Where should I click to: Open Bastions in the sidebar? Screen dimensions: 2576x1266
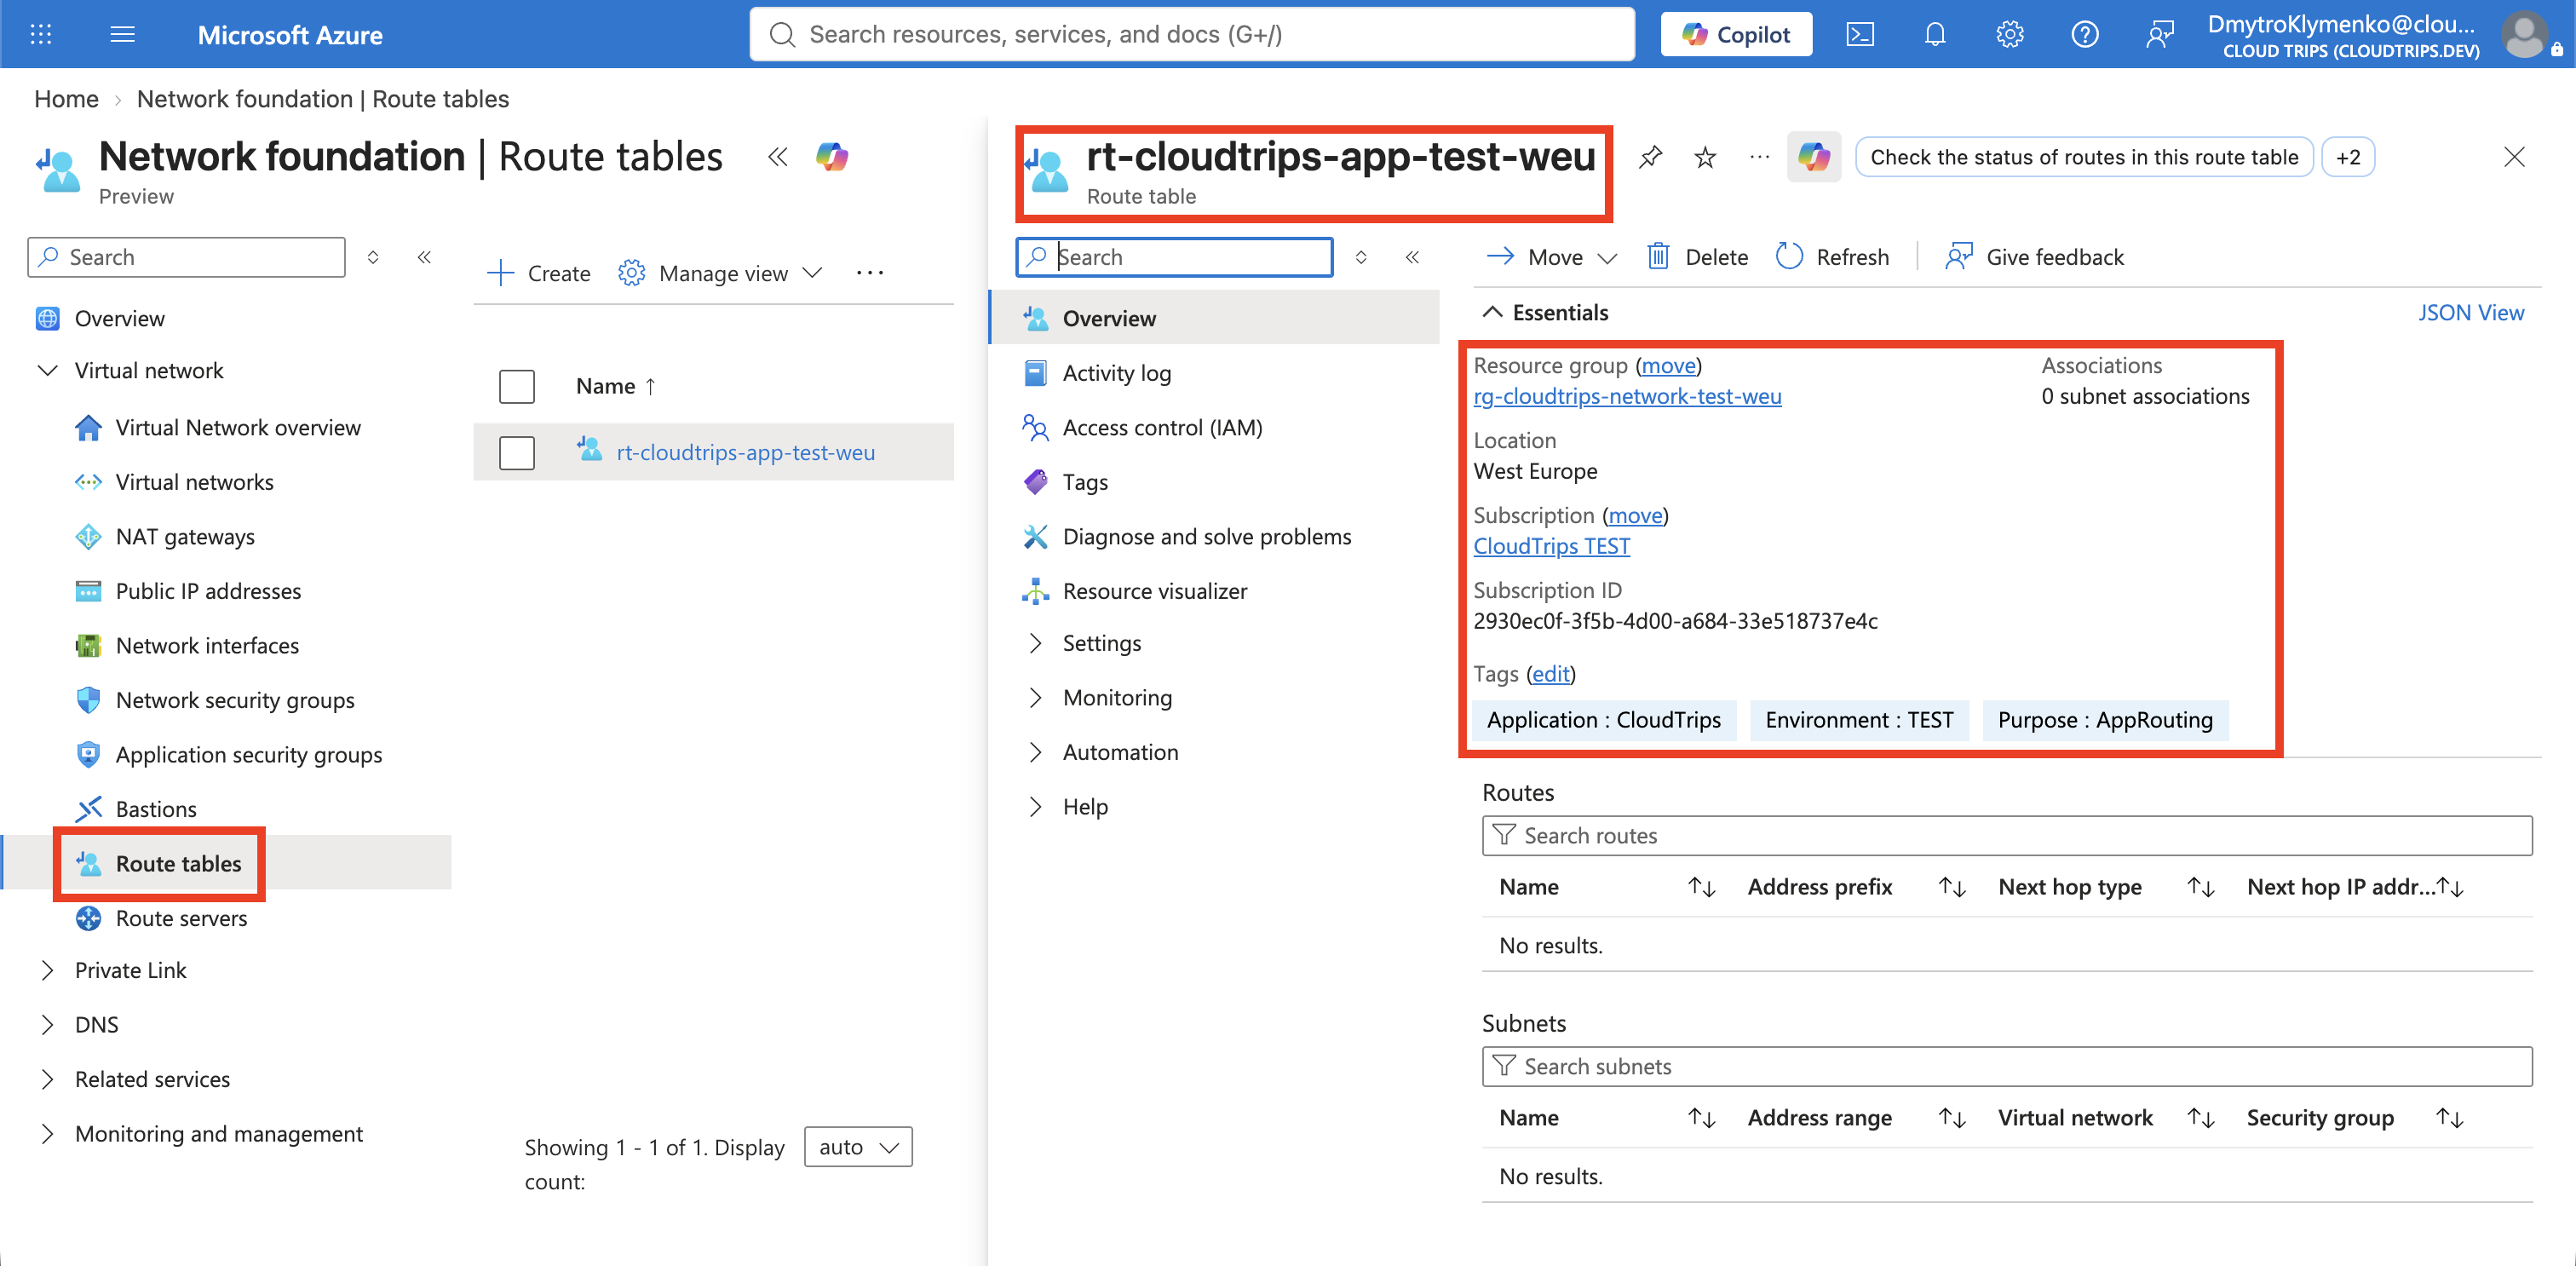coord(157,809)
